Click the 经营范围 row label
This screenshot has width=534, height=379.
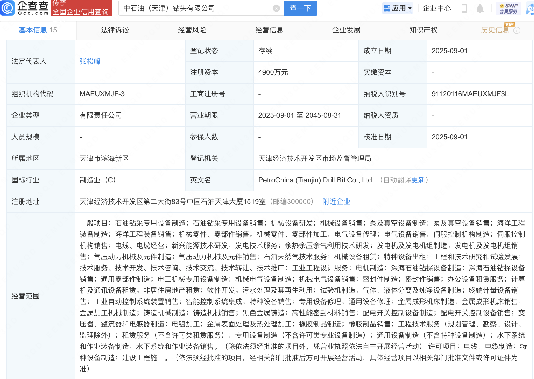tap(25, 296)
